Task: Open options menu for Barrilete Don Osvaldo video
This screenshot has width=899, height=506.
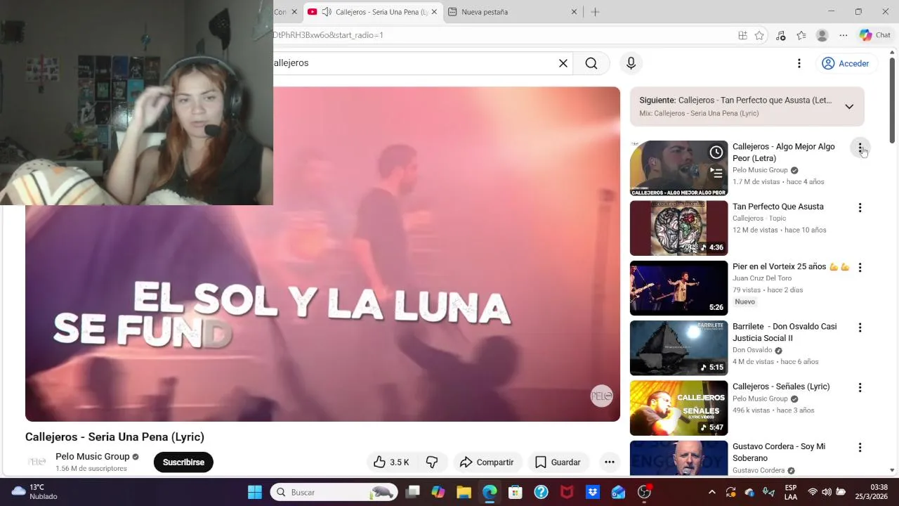Action: [x=860, y=327]
